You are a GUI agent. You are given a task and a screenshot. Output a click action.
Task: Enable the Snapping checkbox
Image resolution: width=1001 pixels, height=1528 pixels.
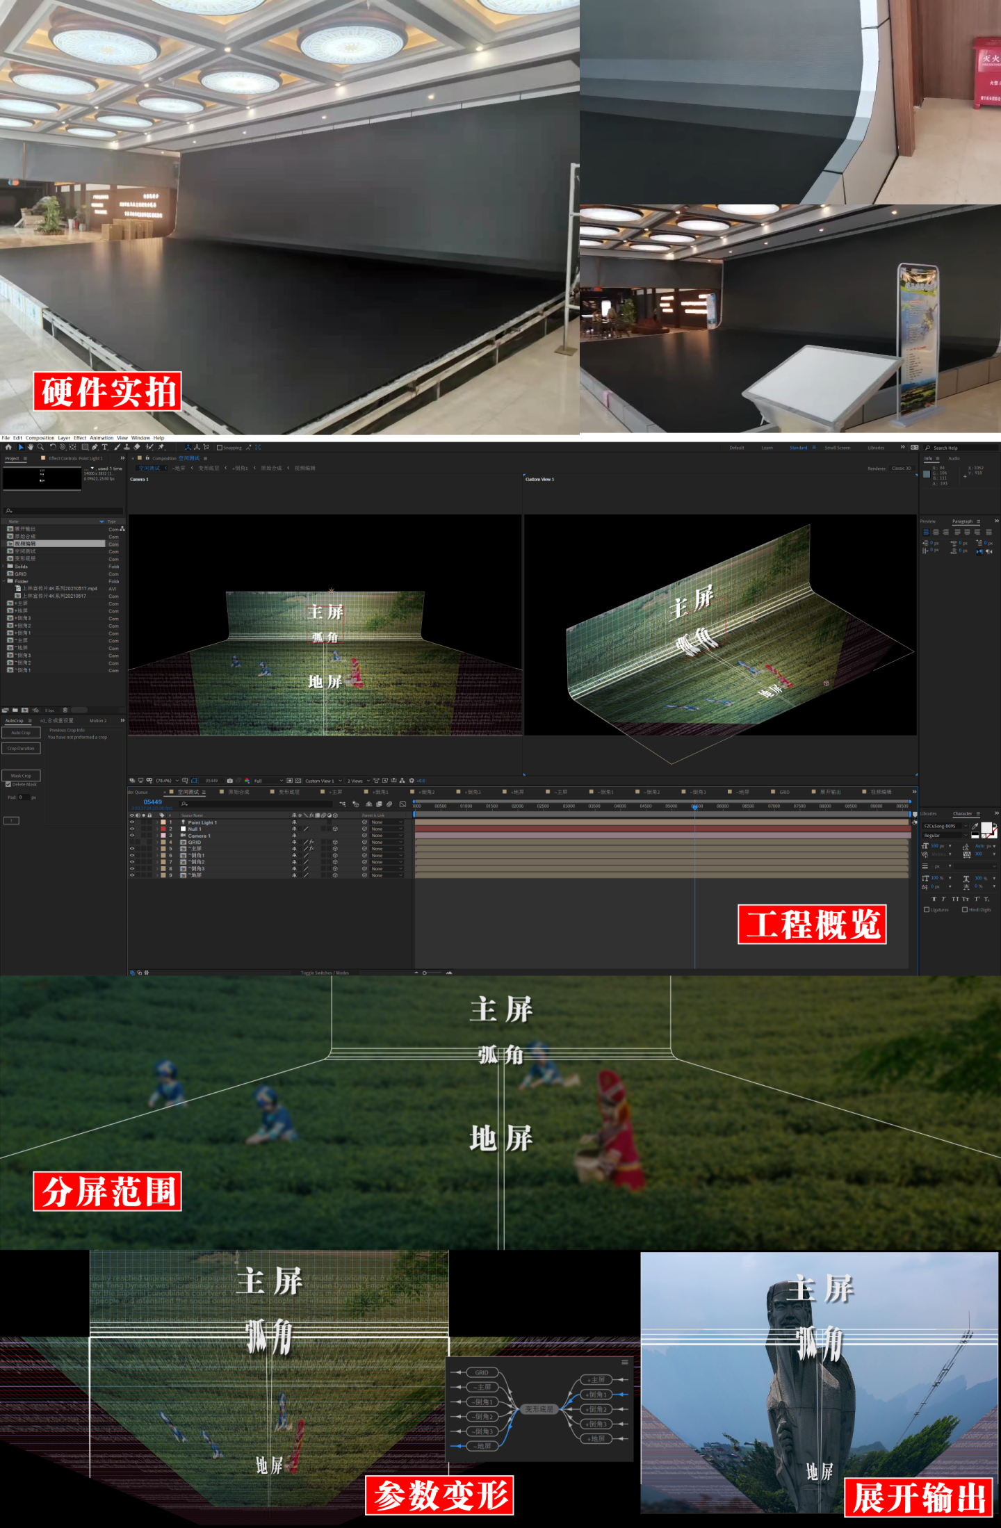point(220,448)
